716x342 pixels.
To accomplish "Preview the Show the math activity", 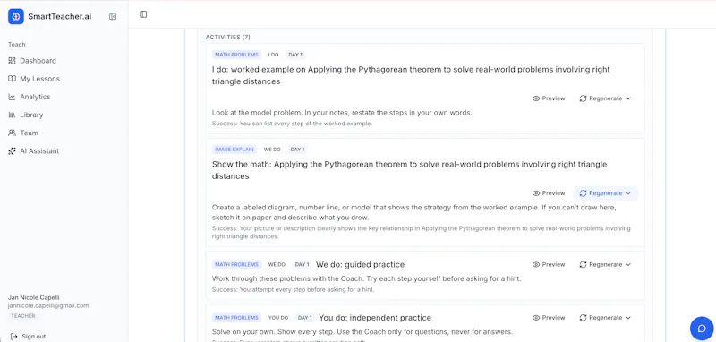I will click(x=549, y=193).
